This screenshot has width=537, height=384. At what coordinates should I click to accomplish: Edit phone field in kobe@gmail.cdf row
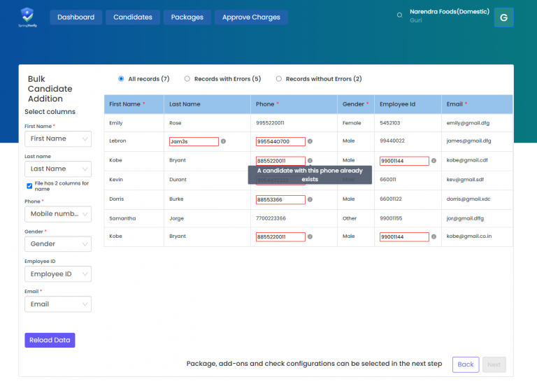(280, 161)
